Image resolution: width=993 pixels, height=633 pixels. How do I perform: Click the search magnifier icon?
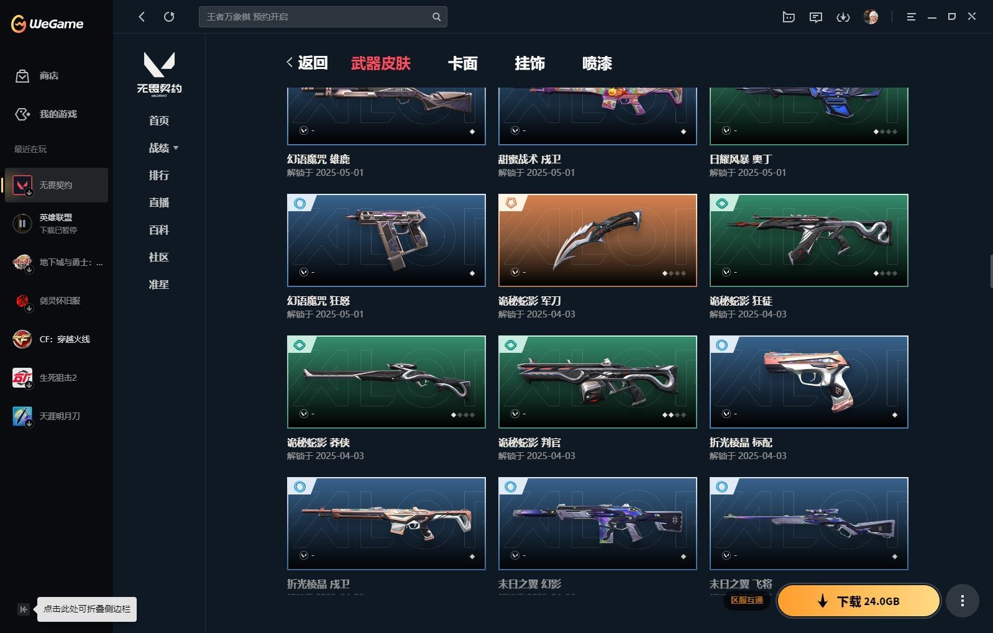[436, 17]
